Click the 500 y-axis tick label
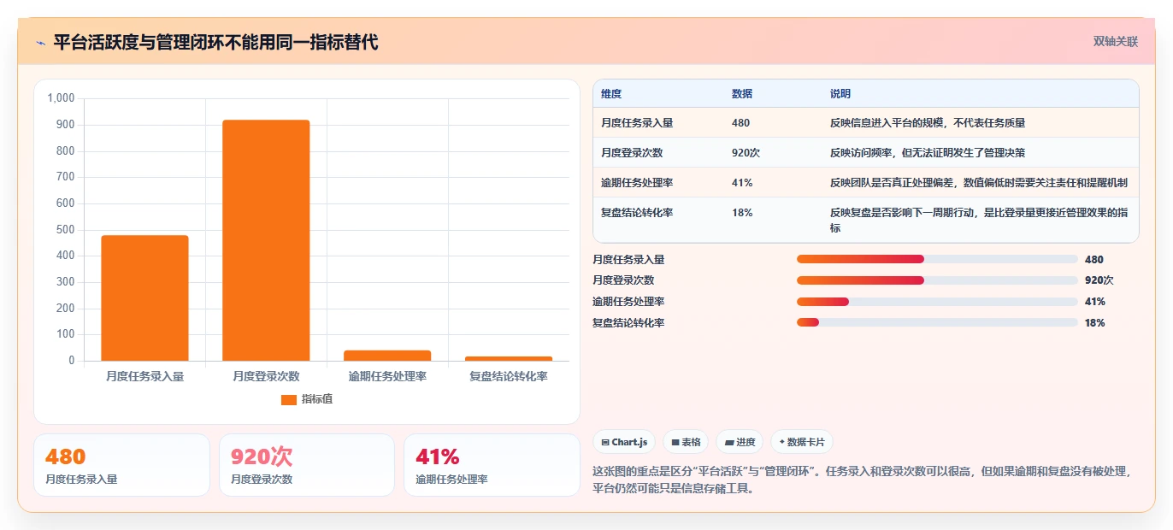 [66, 230]
